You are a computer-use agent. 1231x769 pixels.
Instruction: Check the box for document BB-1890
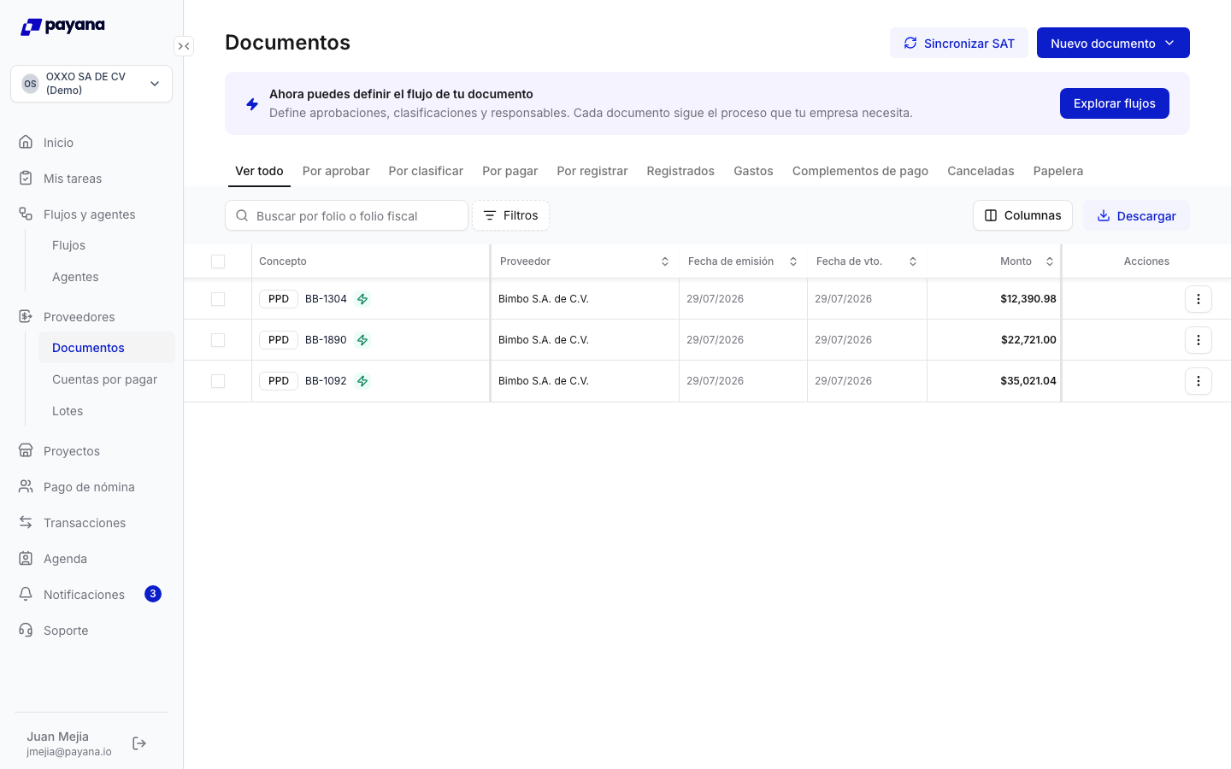pos(218,340)
